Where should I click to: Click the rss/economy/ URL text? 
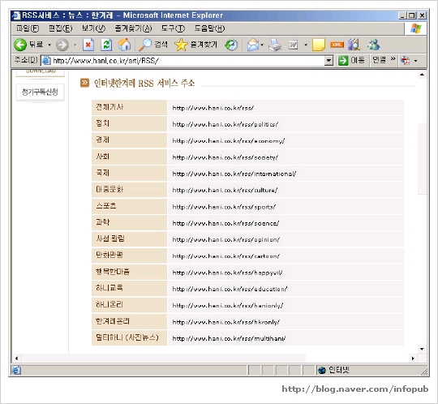[228, 141]
